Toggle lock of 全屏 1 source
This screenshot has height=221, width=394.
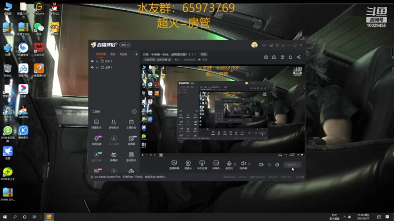97,67
